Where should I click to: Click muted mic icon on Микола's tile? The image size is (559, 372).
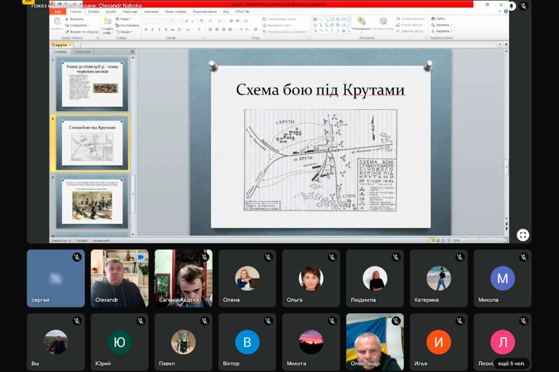[x=524, y=257]
